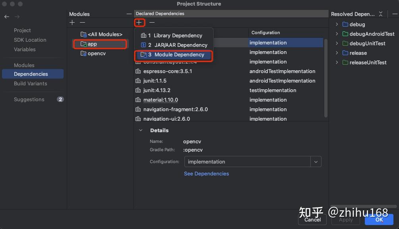
Task: Expand the releaseUnitTest node
Action: point(337,63)
